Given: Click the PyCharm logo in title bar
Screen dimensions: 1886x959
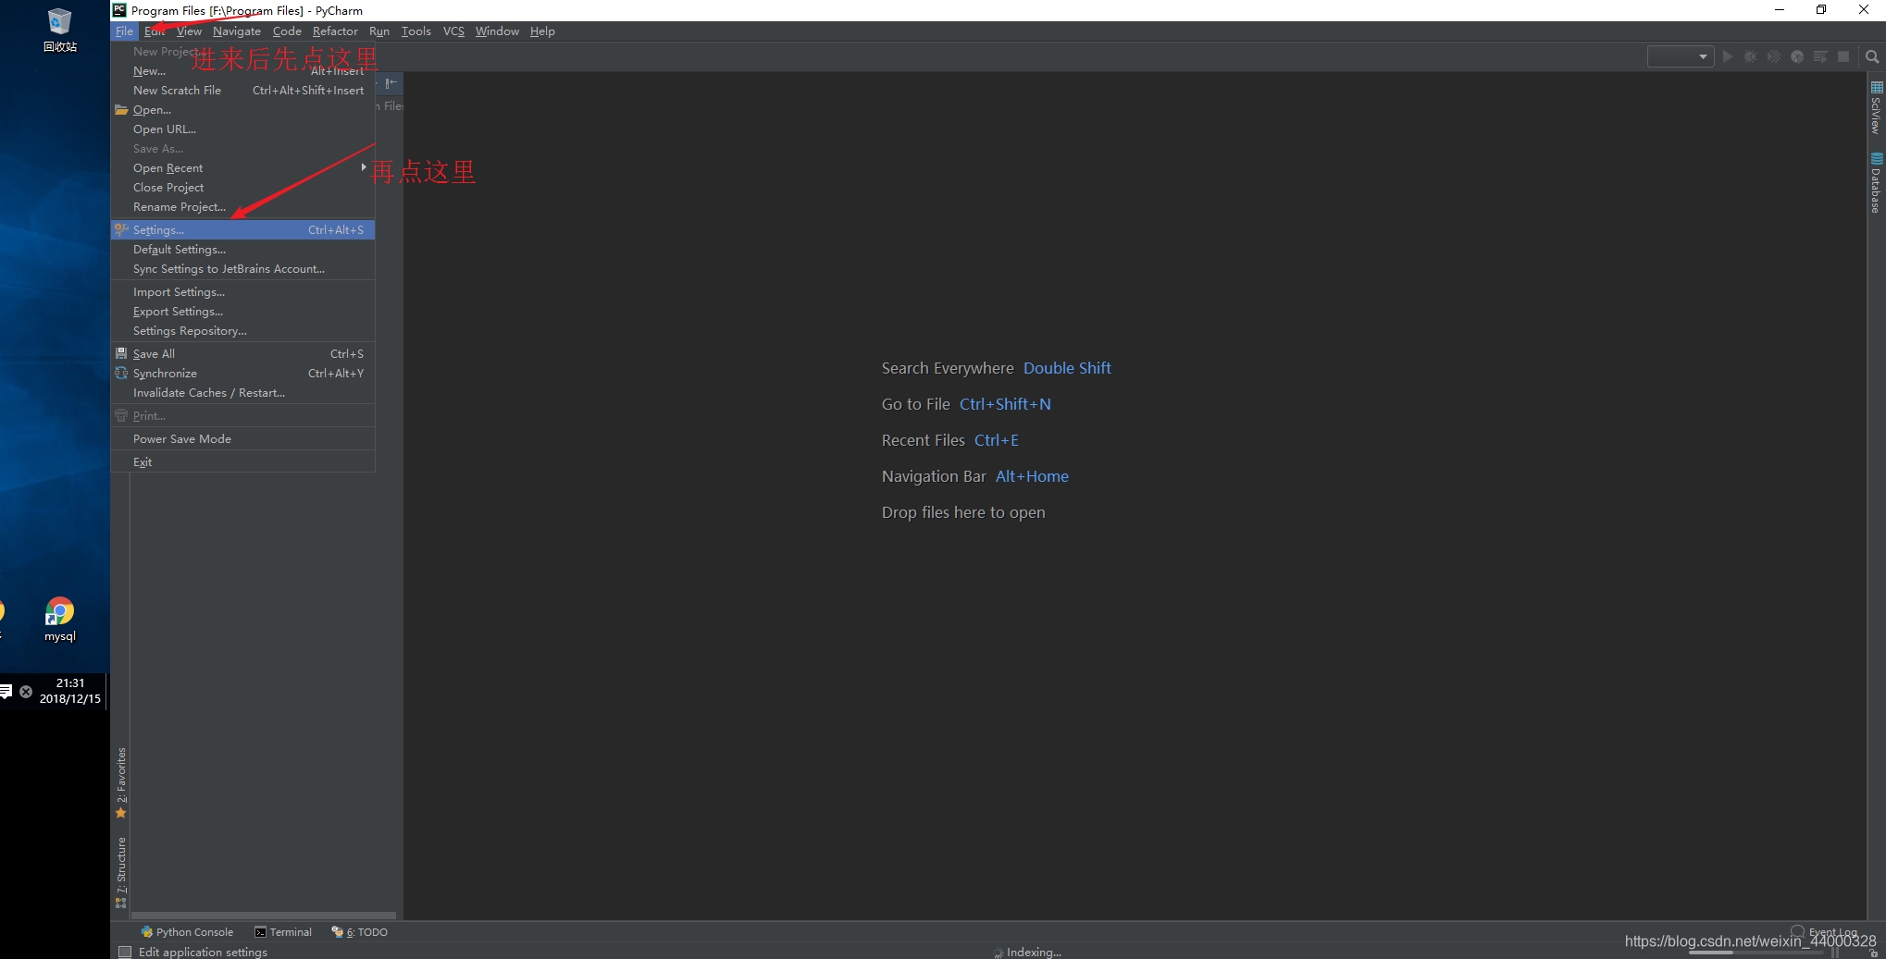Looking at the screenshot, I should [x=119, y=10].
